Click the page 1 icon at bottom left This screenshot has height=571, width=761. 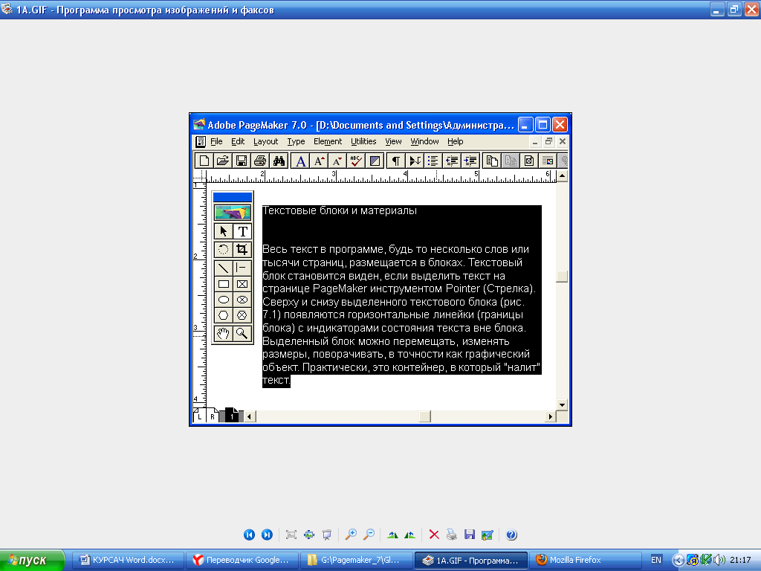click(232, 416)
